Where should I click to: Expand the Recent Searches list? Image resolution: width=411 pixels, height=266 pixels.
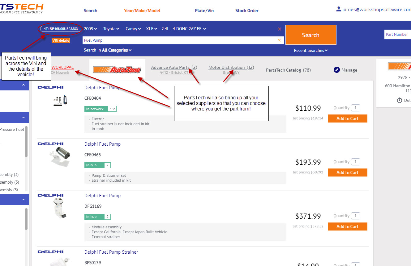pos(310,50)
